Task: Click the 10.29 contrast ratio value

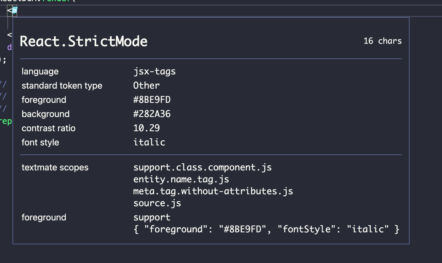Action: 146,128
